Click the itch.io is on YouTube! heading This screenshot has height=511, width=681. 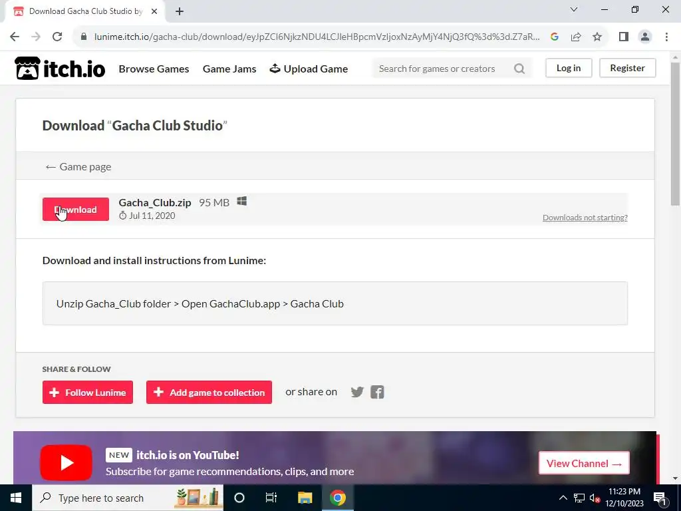coord(188,455)
